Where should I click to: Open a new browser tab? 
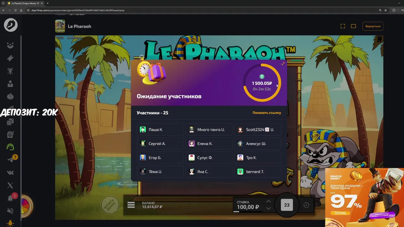click(48, 3)
